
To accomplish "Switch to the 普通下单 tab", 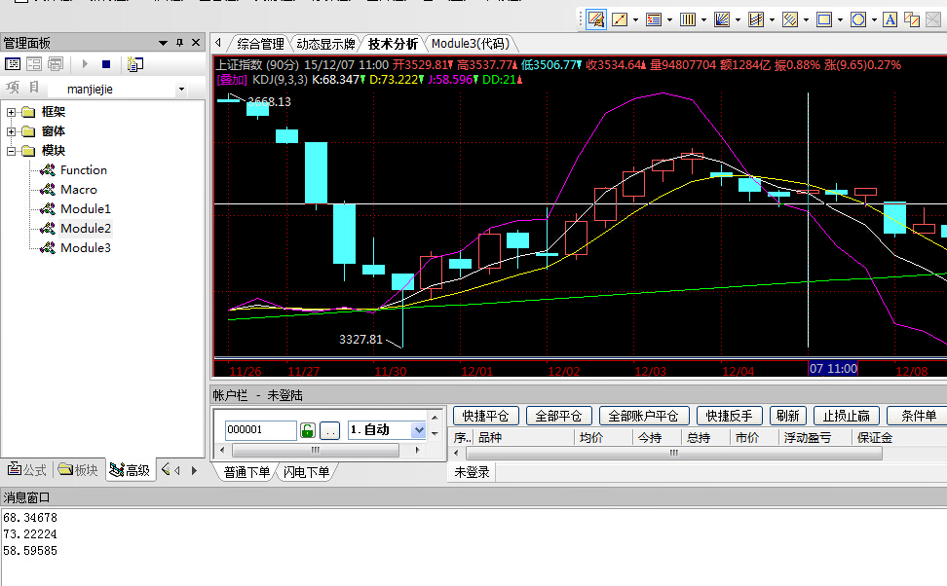I will click(246, 472).
